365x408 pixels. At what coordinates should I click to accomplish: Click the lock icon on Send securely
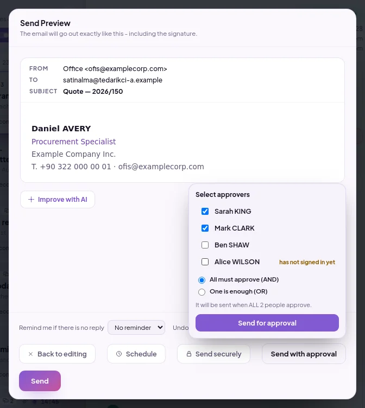pyautogui.click(x=189, y=354)
